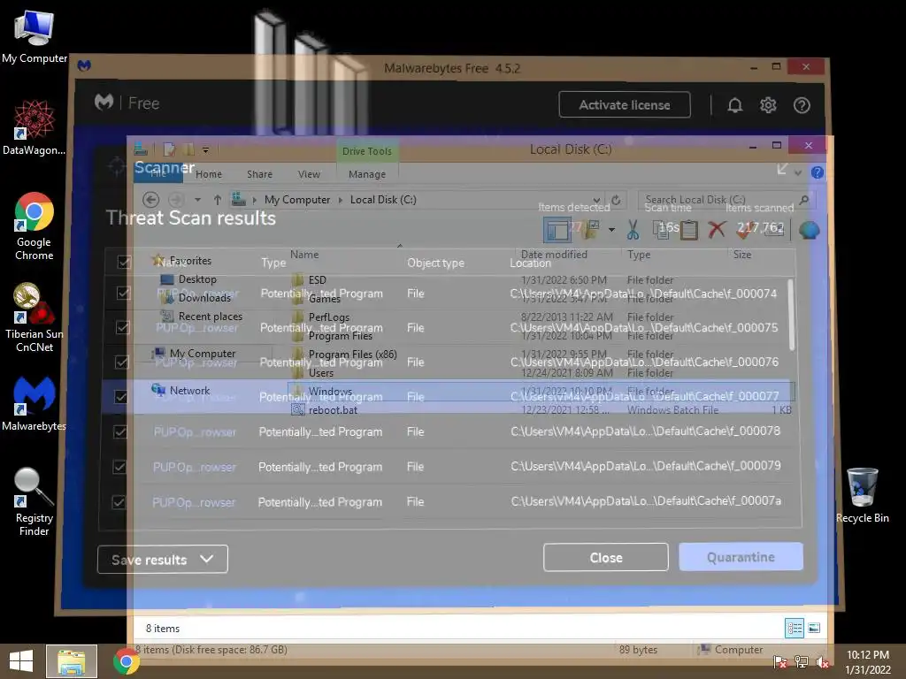This screenshot has height=679, width=906.
Task: Open the Windows Start button
Action: point(21,661)
